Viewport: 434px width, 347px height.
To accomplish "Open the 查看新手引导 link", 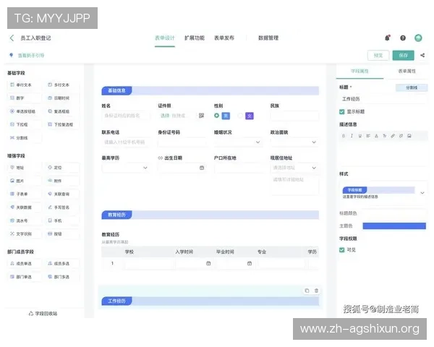I will (31, 56).
